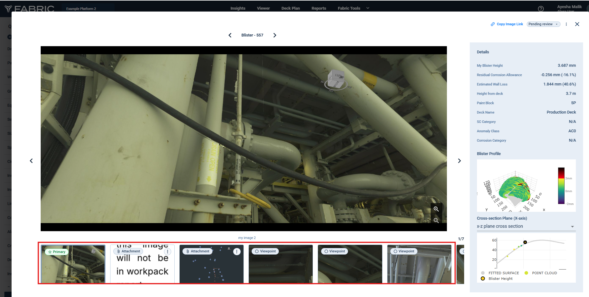Go to the next blister after Blister - 557
The width and height of the screenshot is (589, 297).
tap(275, 35)
